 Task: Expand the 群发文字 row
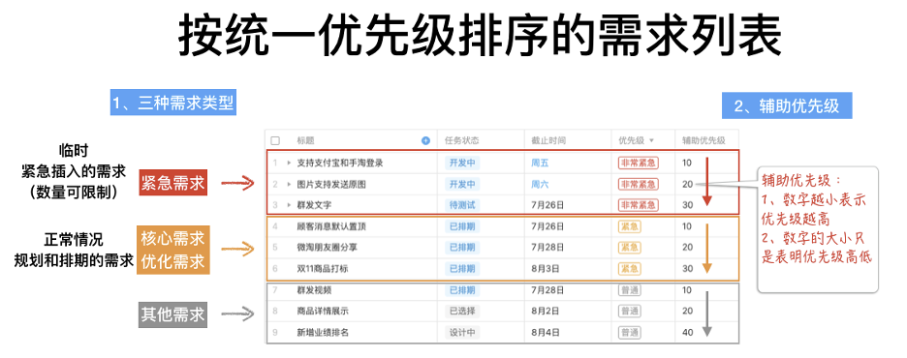click(289, 205)
